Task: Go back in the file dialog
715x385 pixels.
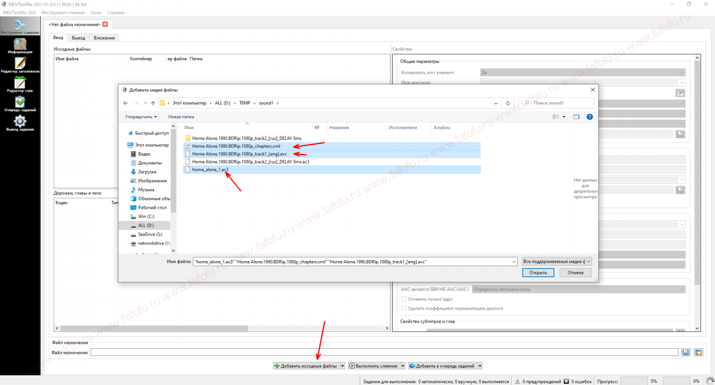Action: click(126, 103)
